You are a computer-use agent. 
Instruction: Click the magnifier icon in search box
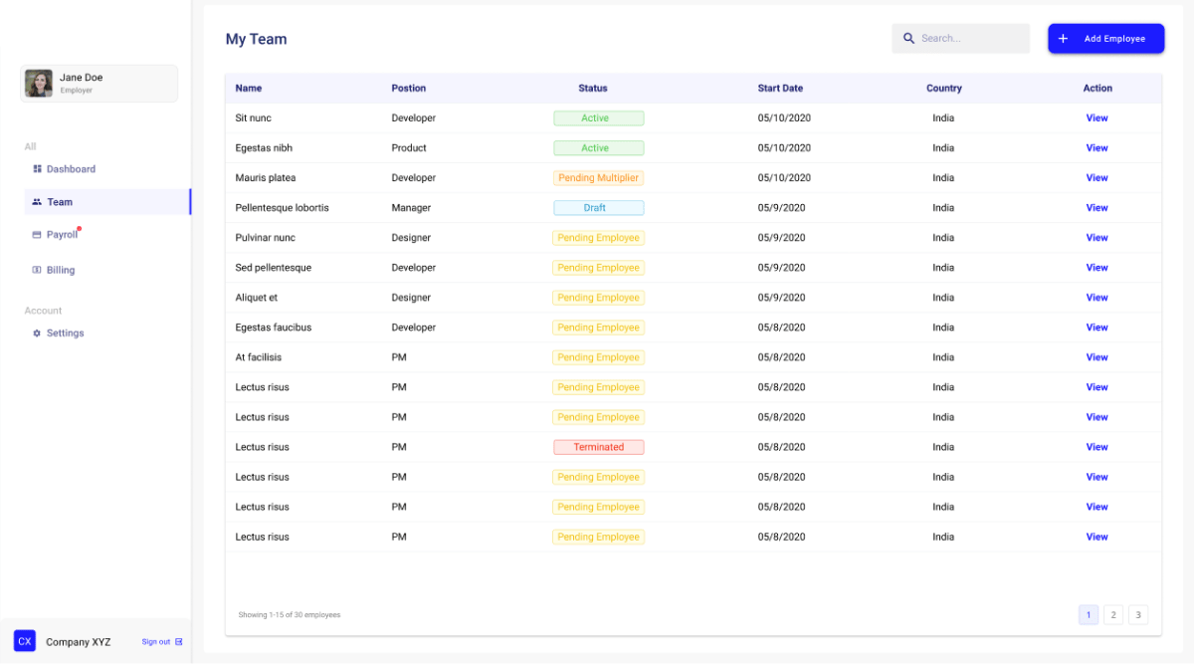pyautogui.click(x=908, y=39)
